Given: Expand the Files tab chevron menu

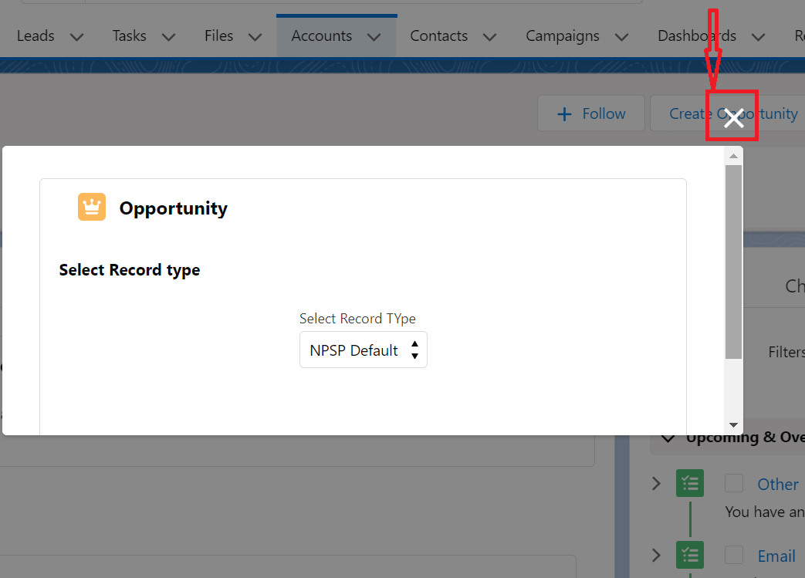Looking at the screenshot, I should 255,37.
